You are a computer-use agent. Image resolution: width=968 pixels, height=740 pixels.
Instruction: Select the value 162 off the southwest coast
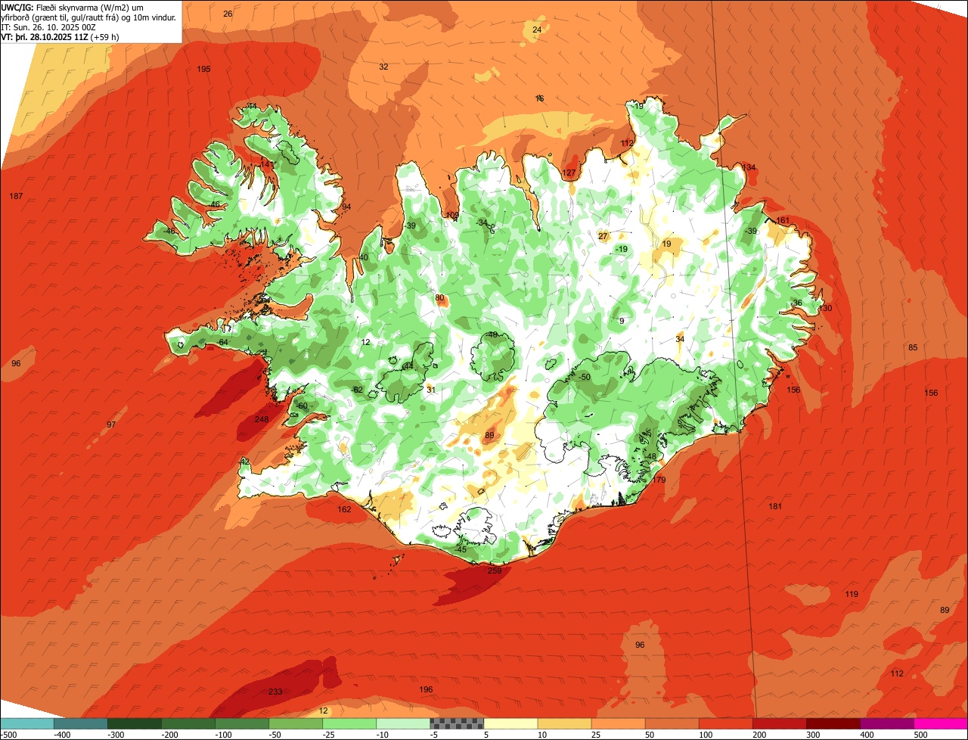pos(344,509)
